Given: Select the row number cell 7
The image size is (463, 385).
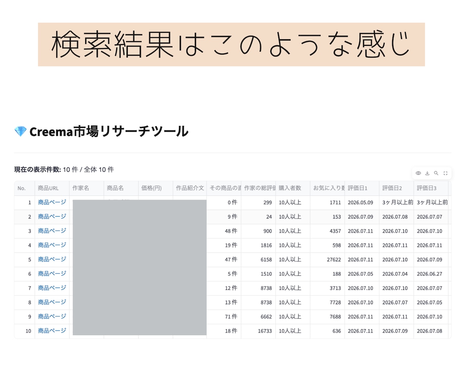Looking at the screenshot, I should pyautogui.click(x=25, y=288).
